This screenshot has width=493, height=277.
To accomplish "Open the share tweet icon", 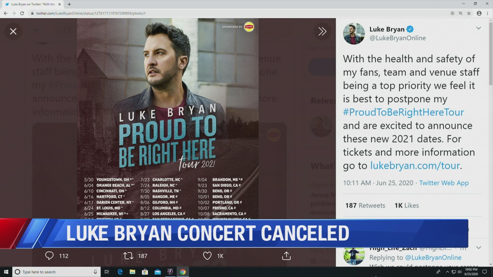I will click(286, 255).
